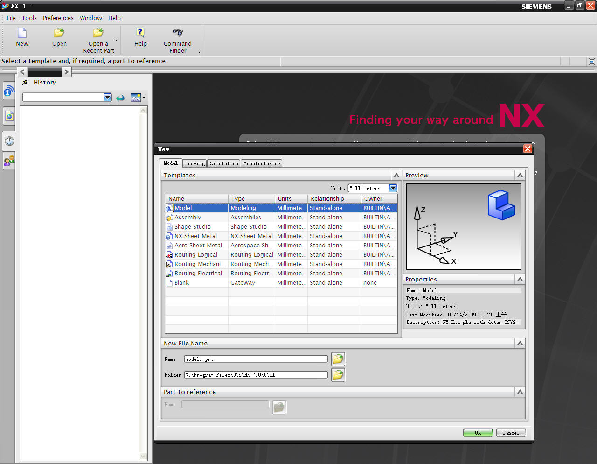The height and width of the screenshot is (464, 597).
Task: Open the Preferences menu
Action: pos(58,18)
